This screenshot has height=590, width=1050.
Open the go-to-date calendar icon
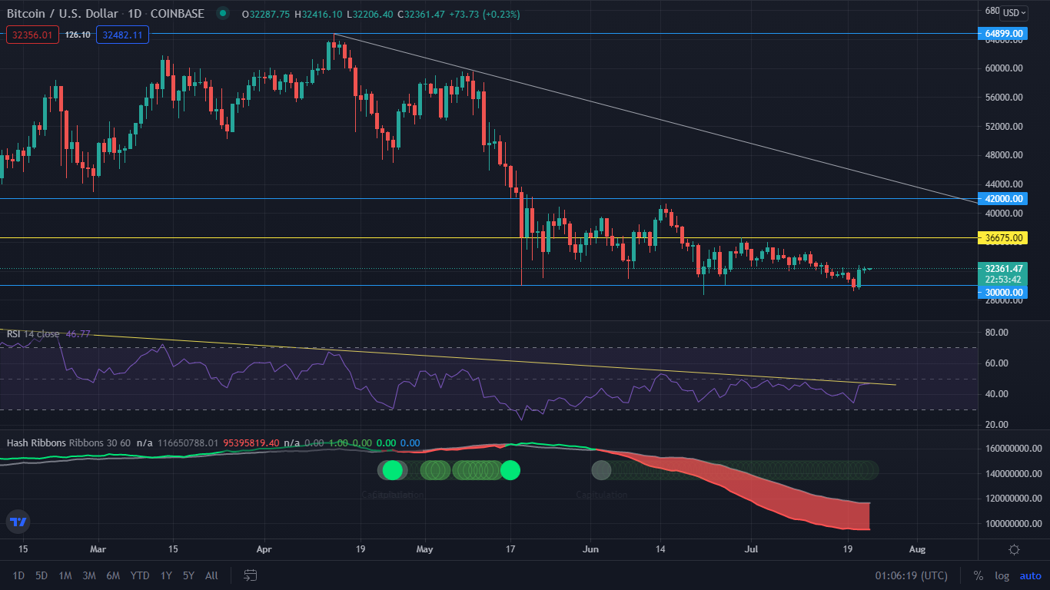pos(250,575)
